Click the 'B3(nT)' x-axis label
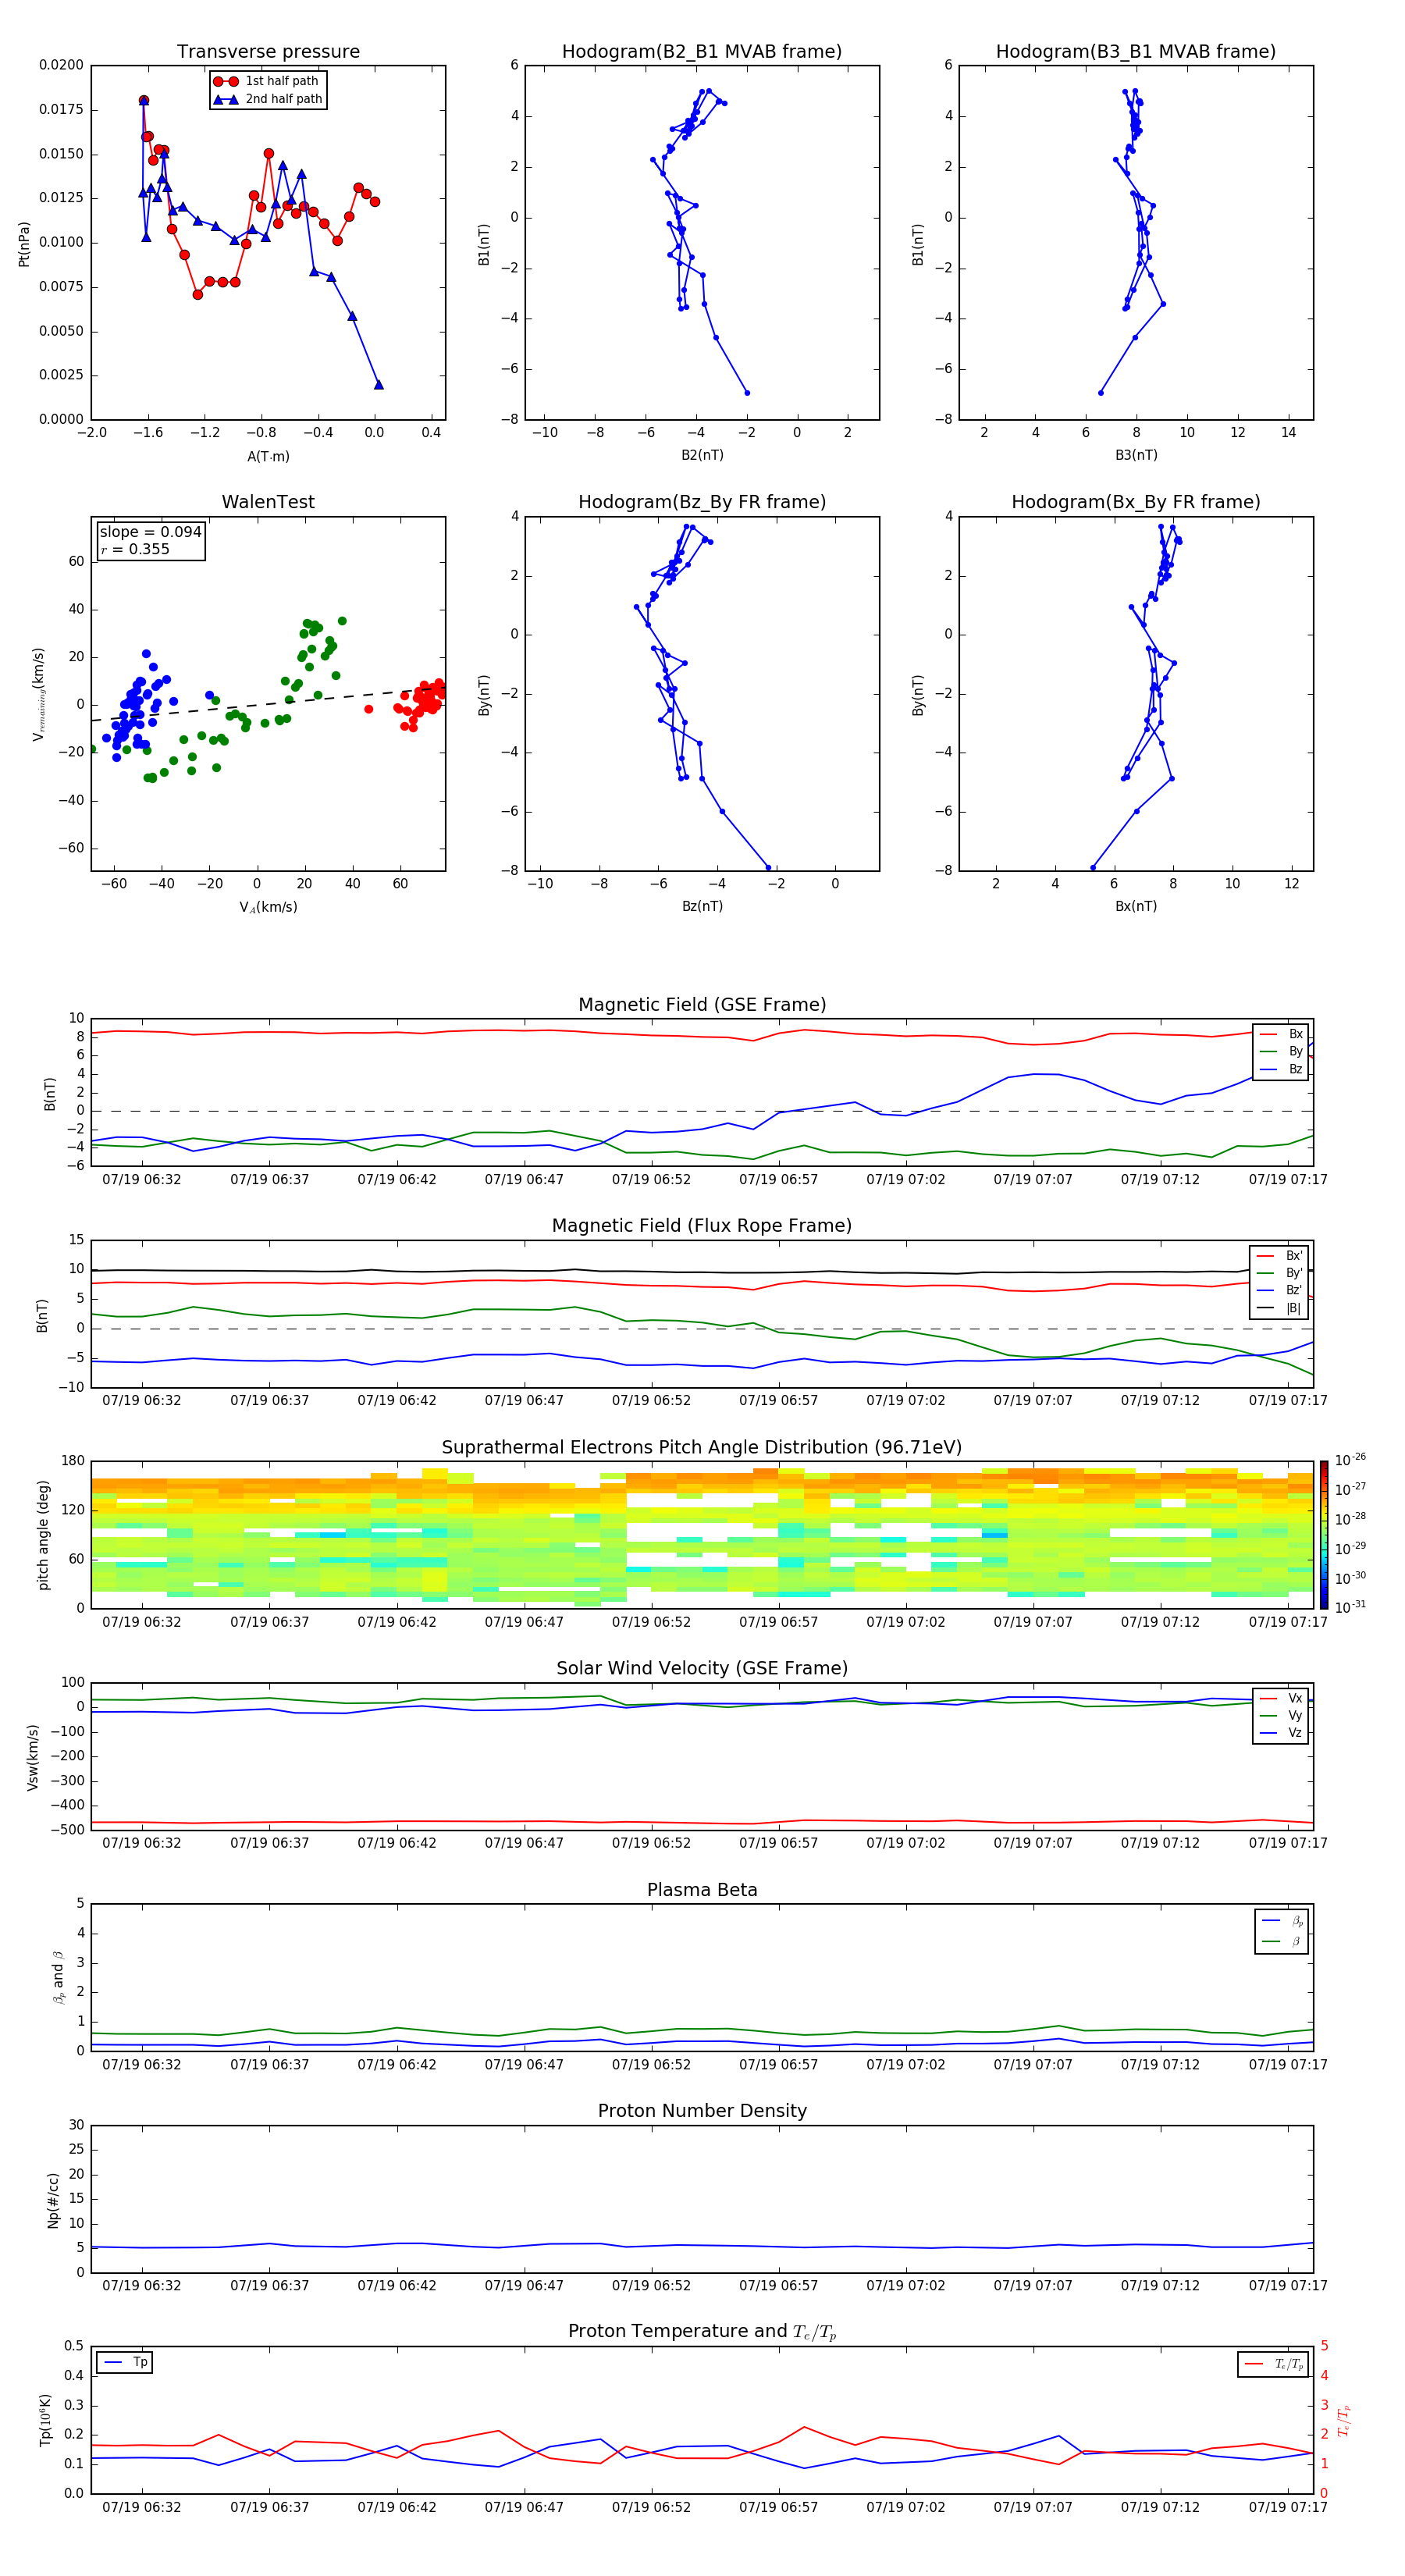 1136,455
